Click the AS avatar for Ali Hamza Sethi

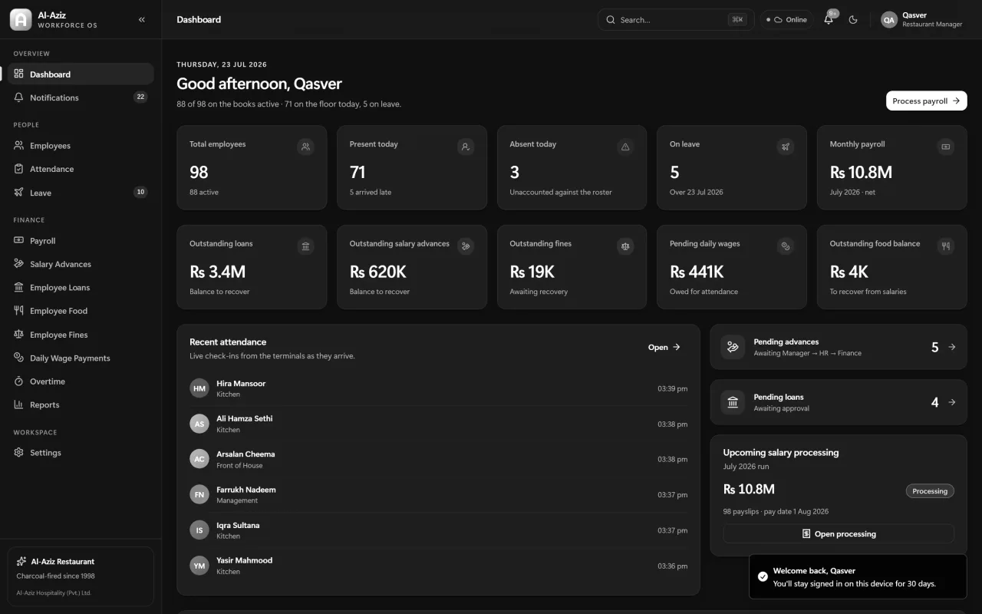[199, 424]
